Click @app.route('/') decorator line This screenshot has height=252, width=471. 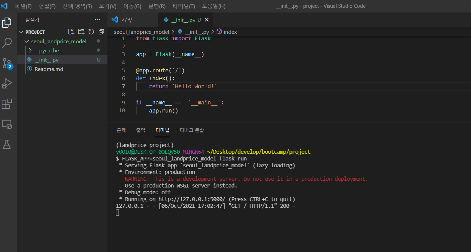tap(160, 70)
